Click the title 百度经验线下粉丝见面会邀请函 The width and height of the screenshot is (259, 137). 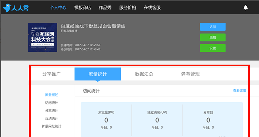coord(93,26)
